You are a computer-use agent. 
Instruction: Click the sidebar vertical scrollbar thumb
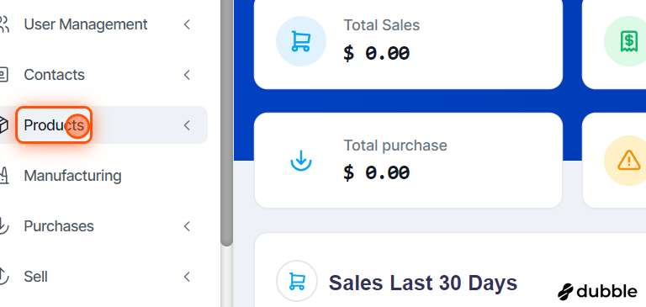click(226, 123)
